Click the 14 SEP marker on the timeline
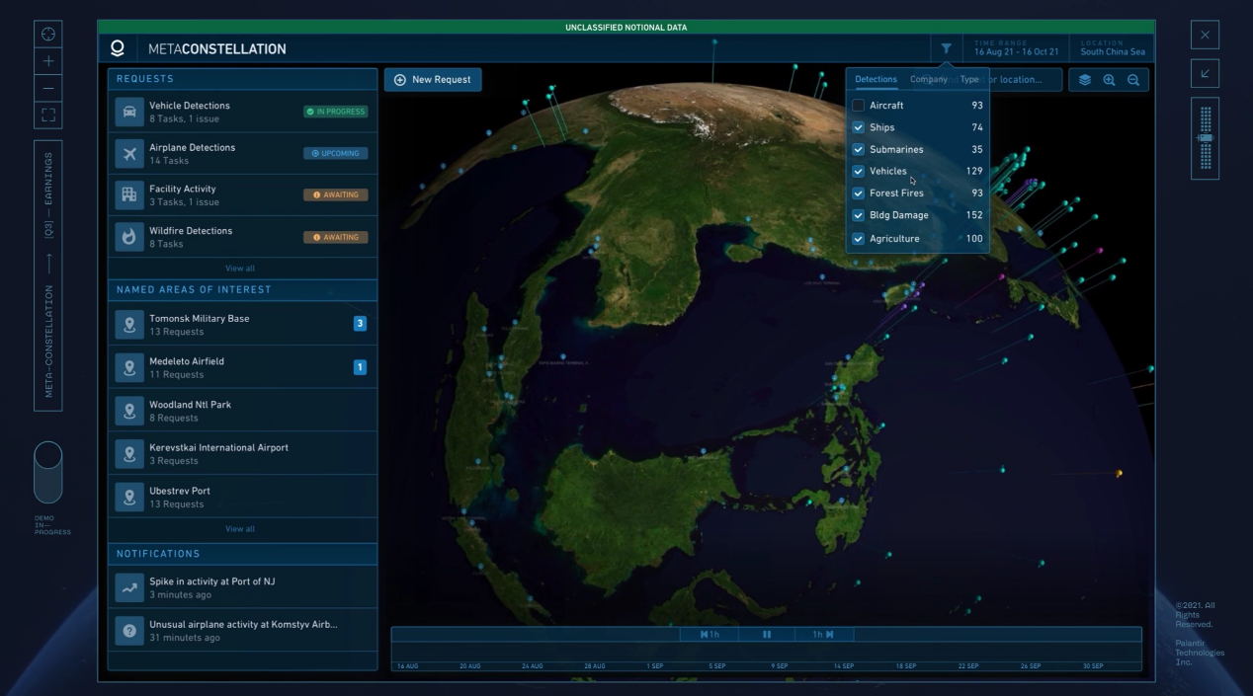Screen dimensions: 1253x696 [x=843, y=666]
